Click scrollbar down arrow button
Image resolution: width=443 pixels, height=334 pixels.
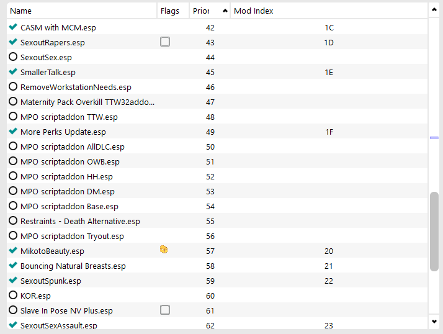point(434,322)
